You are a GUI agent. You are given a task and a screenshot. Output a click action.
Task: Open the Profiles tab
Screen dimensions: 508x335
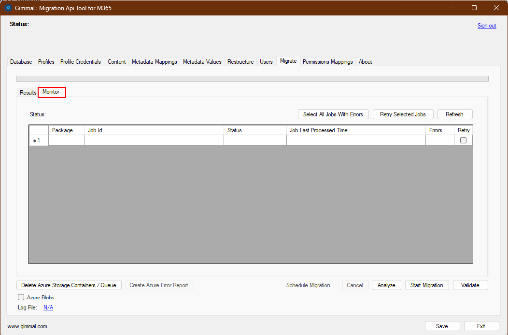[46, 62]
